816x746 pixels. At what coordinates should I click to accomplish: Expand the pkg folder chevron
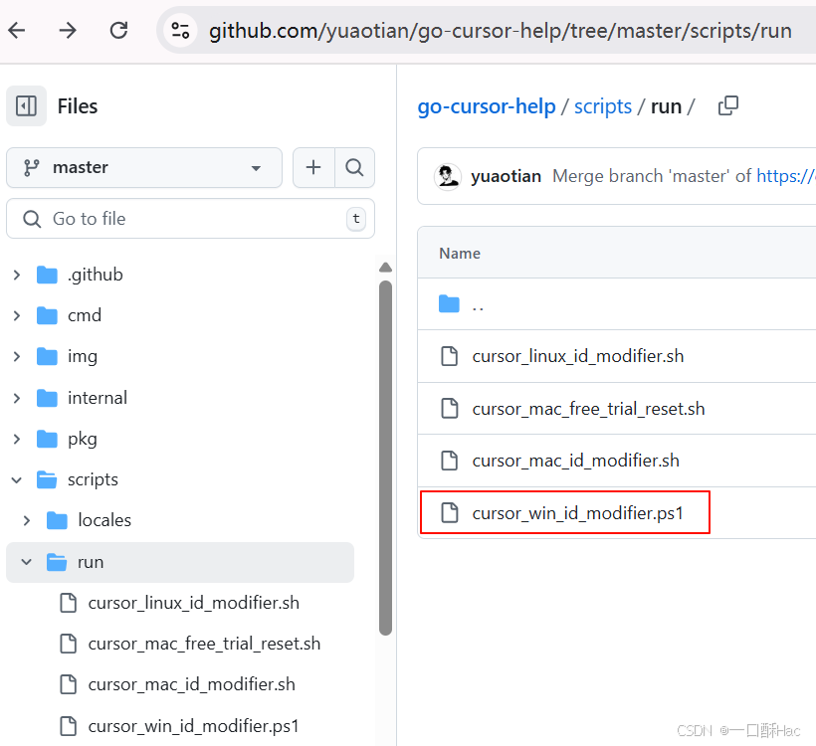click(x=17, y=439)
